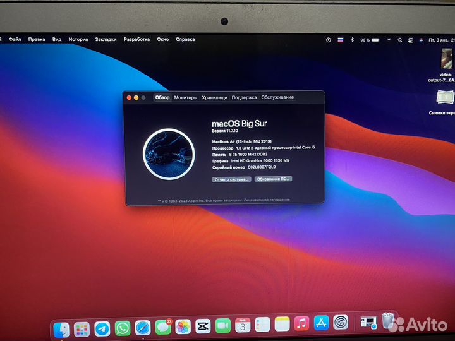This screenshot has height=341, width=455.
Task: Close the About This Mac window
Action: 129,98
